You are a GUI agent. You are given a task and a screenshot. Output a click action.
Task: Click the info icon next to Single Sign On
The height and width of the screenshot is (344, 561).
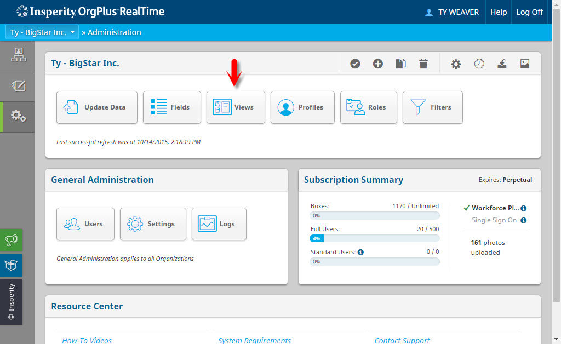(523, 220)
